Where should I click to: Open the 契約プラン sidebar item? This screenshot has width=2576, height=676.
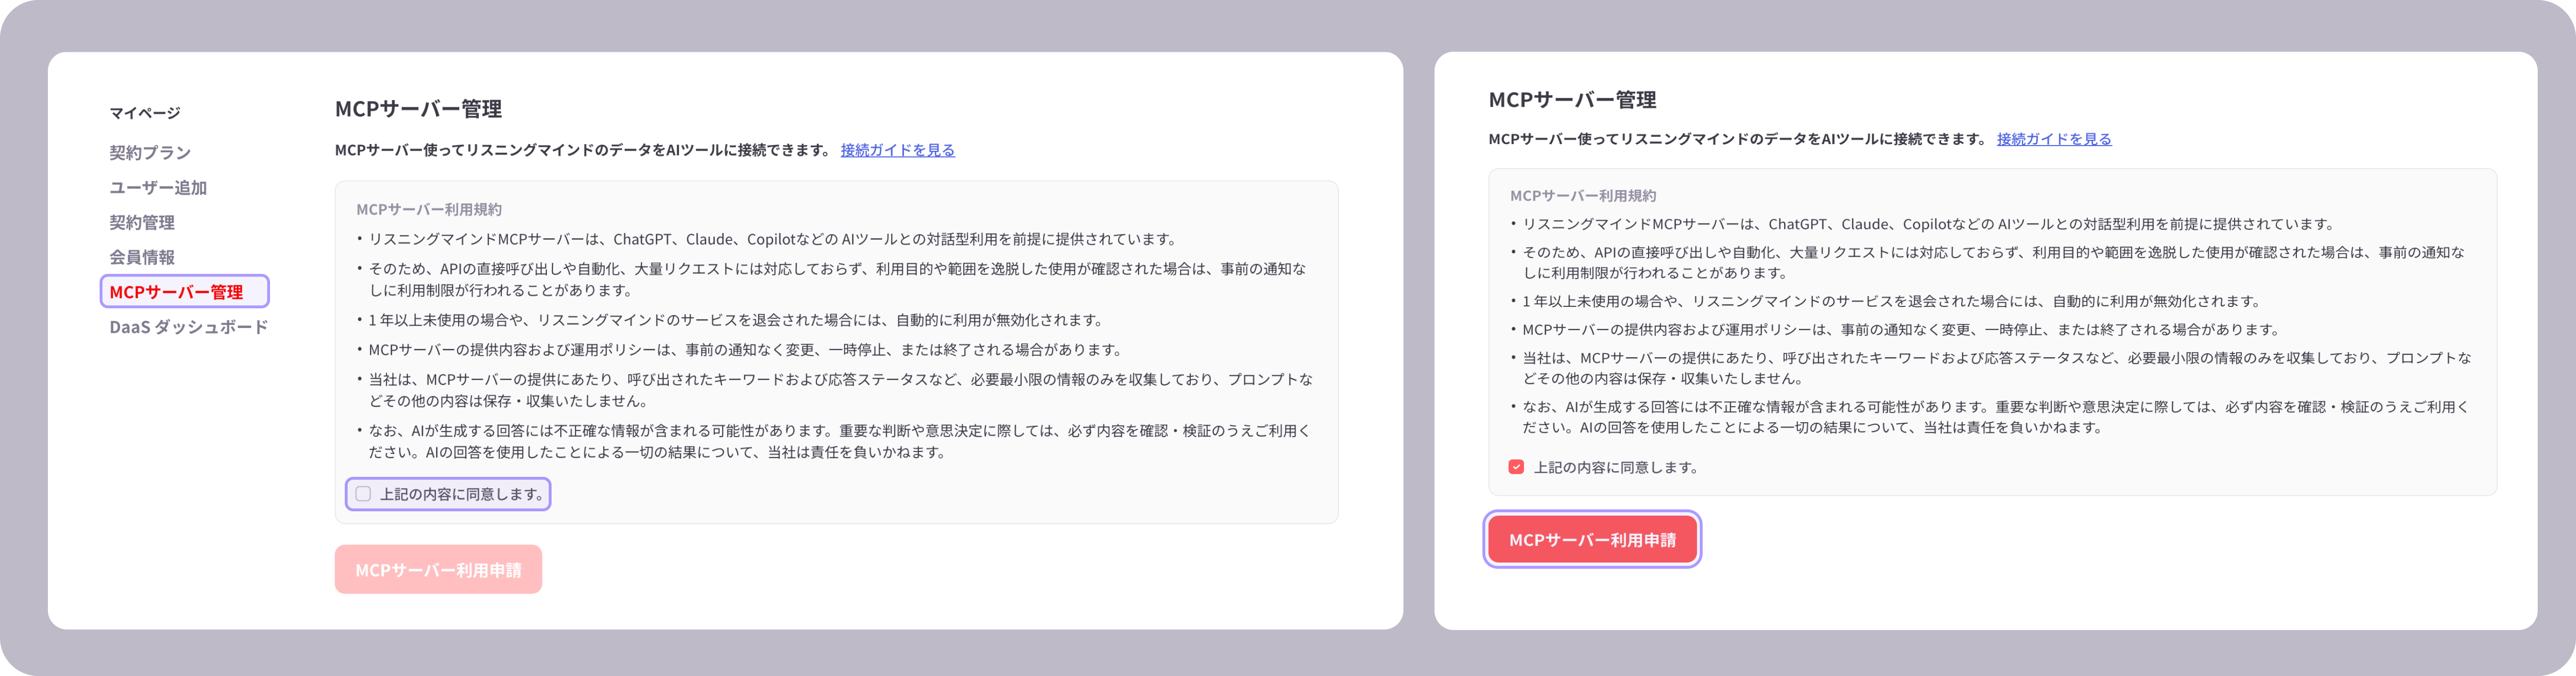(x=150, y=152)
